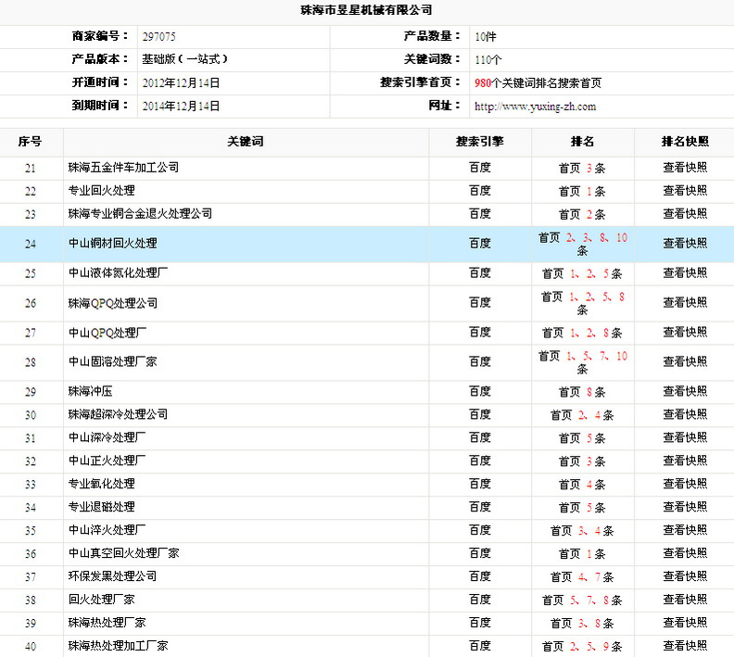Select the merchant number 297075

click(x=158, y=36)
